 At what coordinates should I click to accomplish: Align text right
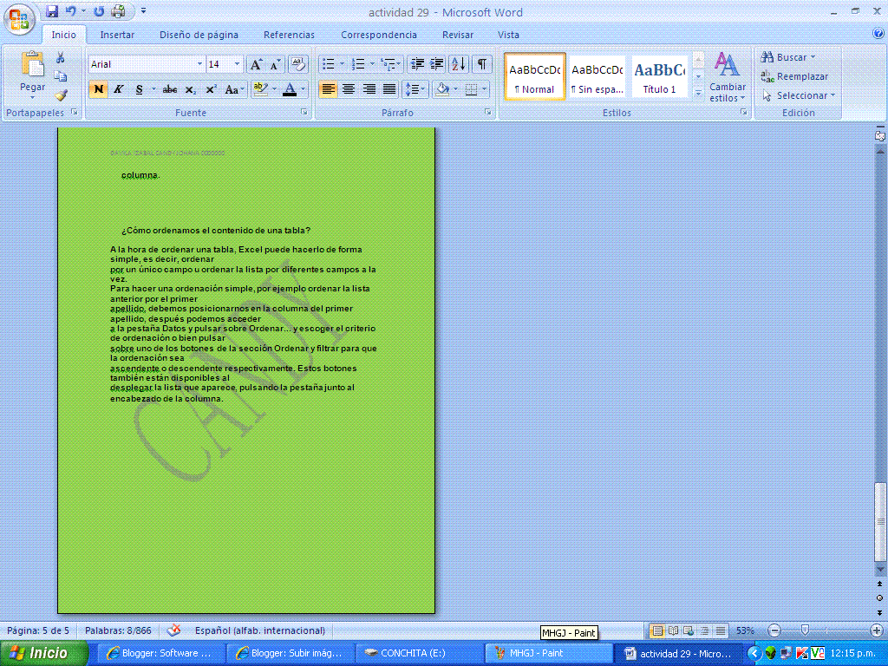(x=369, y=89)
